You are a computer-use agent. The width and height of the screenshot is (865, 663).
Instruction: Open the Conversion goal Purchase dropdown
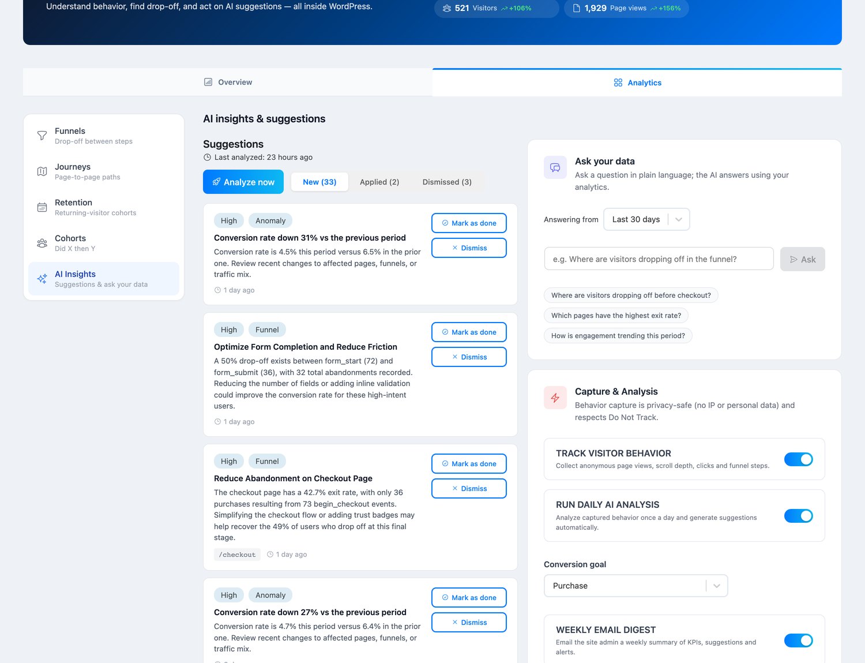click(x=635, y=586)
